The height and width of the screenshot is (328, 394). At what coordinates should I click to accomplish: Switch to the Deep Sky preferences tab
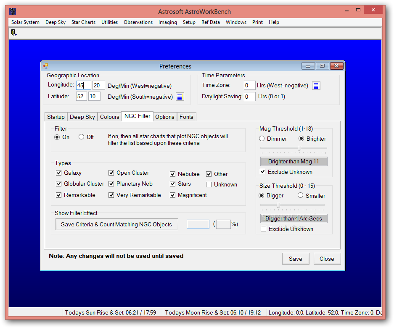point(82,117)
